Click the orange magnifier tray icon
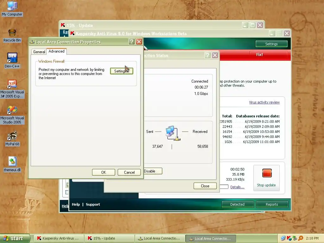This screenshot has height=243, width=324. pyautogui.click(x=301, y=238)
